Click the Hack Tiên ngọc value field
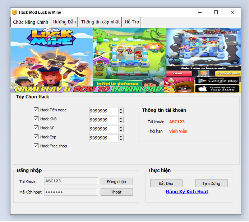The height and width of the screenshot is (222, 249). 104,111
